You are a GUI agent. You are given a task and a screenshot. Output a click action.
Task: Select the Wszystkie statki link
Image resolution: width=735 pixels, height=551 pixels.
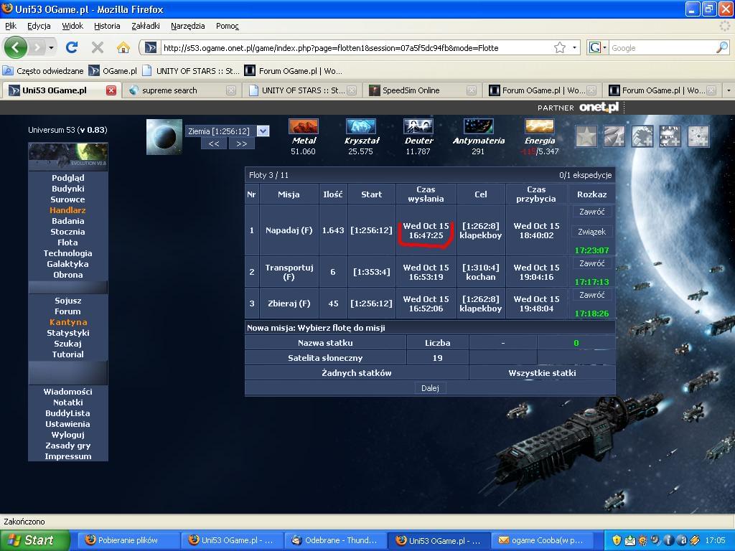tap(542, 373)
